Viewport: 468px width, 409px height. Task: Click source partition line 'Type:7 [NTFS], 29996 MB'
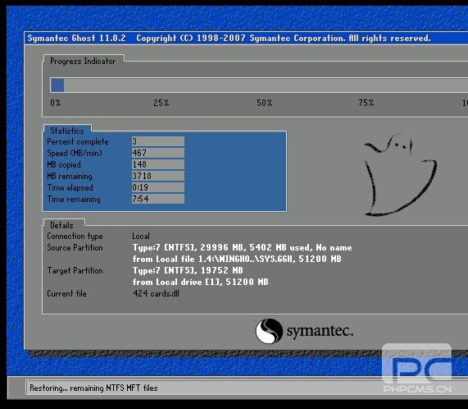[242, 247]
